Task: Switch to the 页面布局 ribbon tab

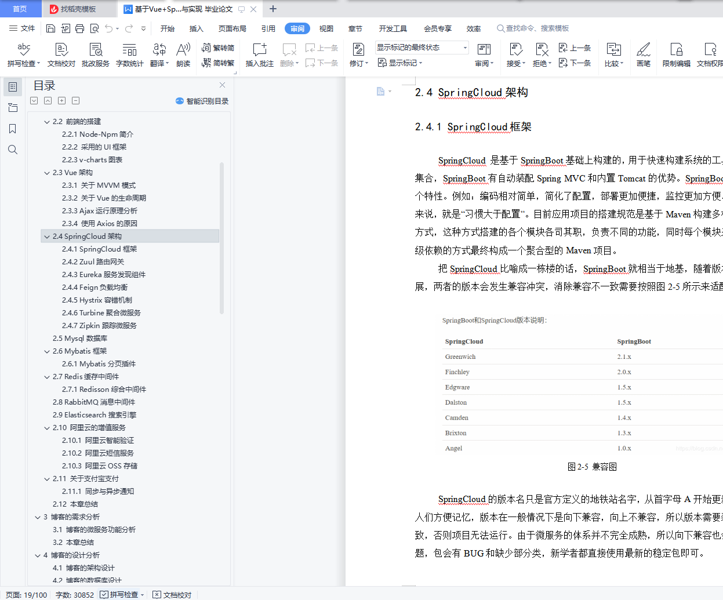Action: tap(232, 28)
